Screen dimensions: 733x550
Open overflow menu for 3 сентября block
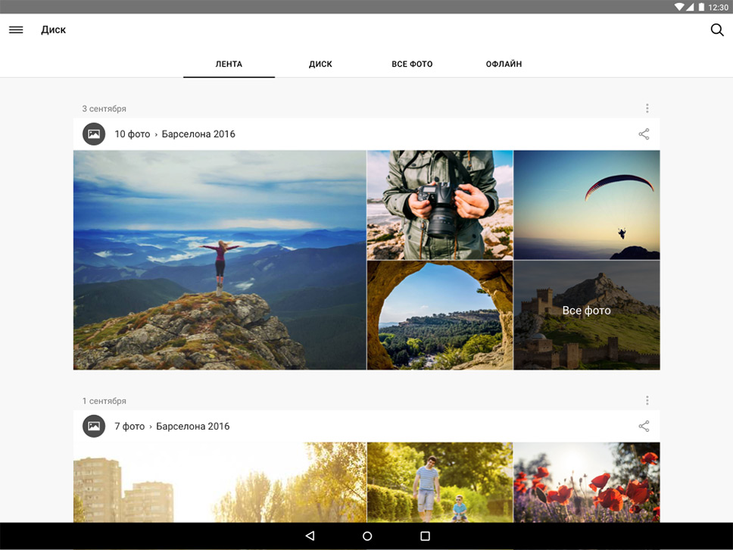647,108
